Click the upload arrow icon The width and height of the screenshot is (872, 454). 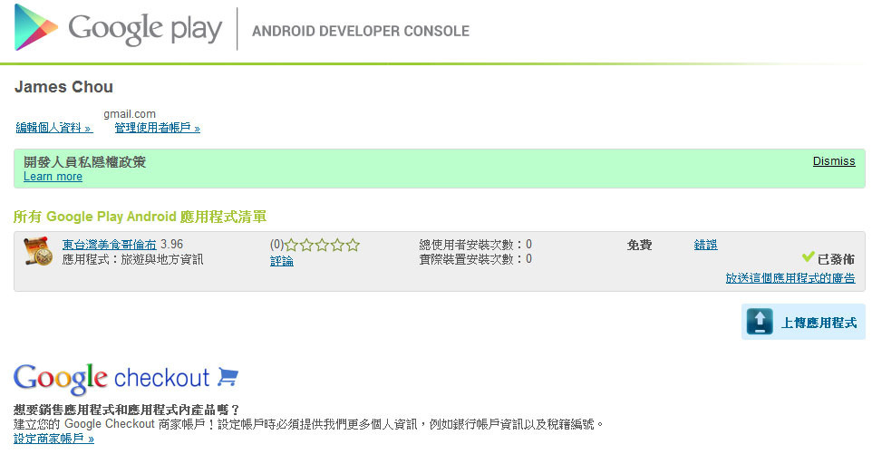[760, 321]
